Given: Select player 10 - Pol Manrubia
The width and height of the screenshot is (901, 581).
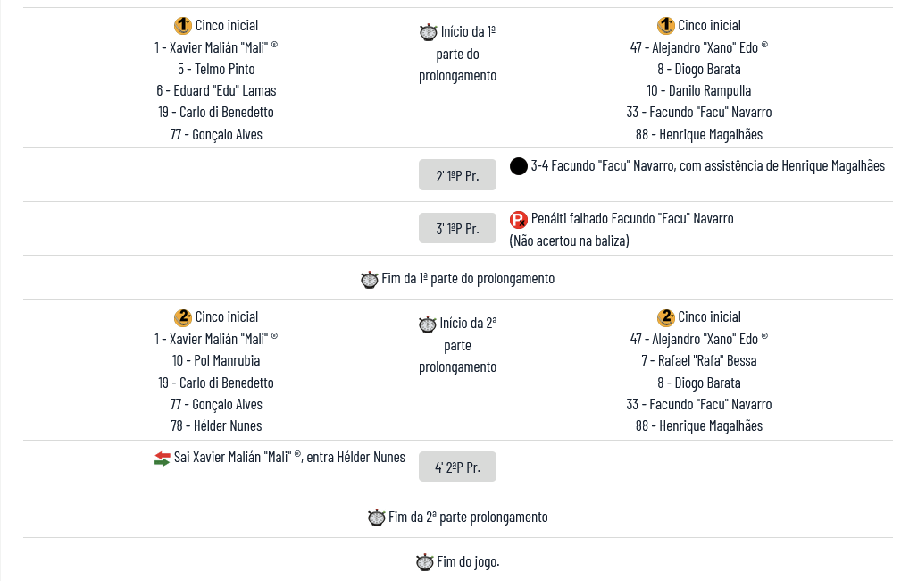Looking at the screenshot, I should click(x=216, y=361).
